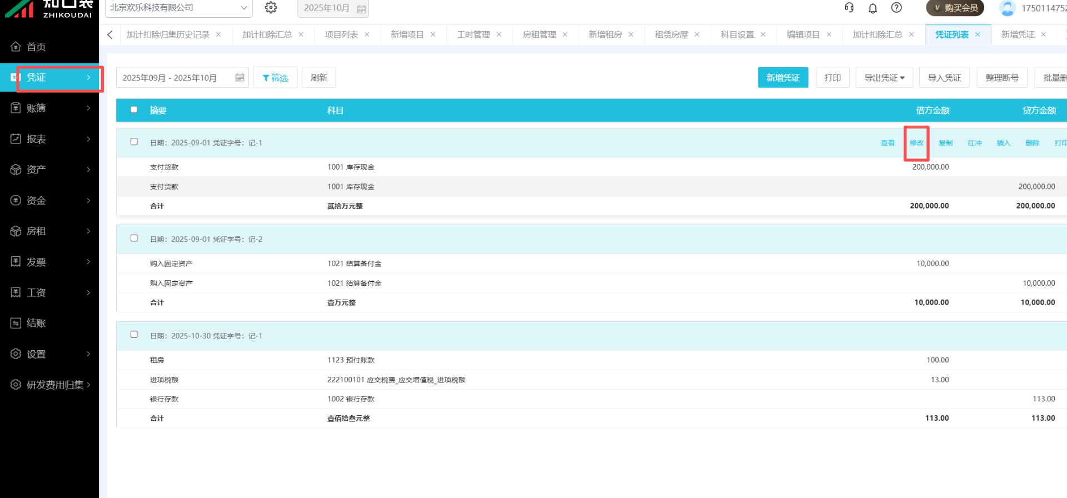Open the help question mark icon
Screen dimensions: 1067x498
tap(896, 8)
